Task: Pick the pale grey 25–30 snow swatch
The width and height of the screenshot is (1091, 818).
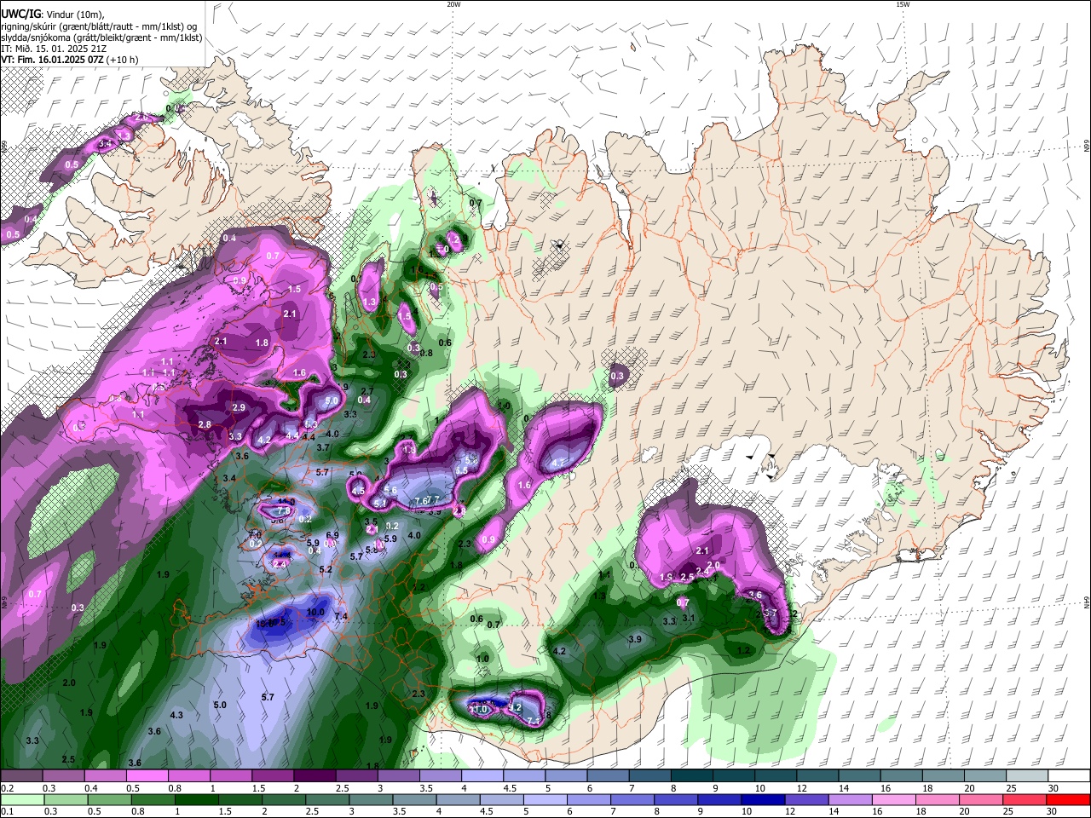Action: point(1028,776)
